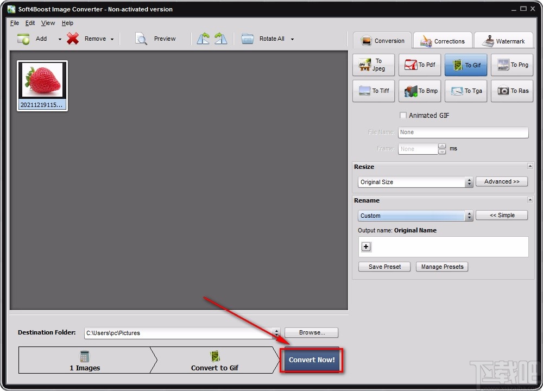Open the File menu

(x=15, y=23)
